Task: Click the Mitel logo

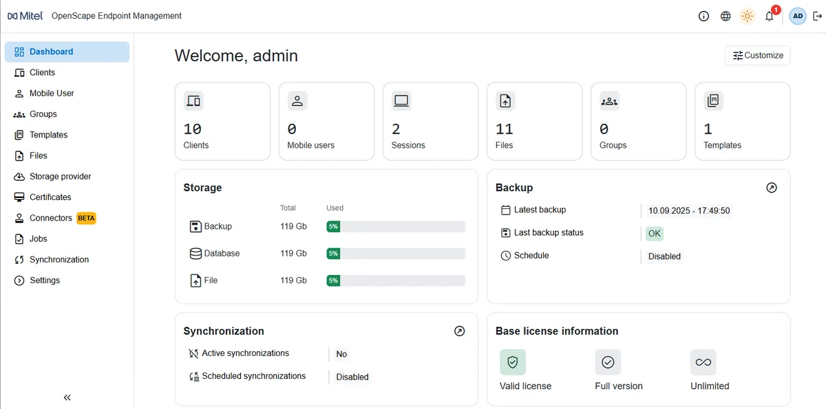Action: click(25, 16)
